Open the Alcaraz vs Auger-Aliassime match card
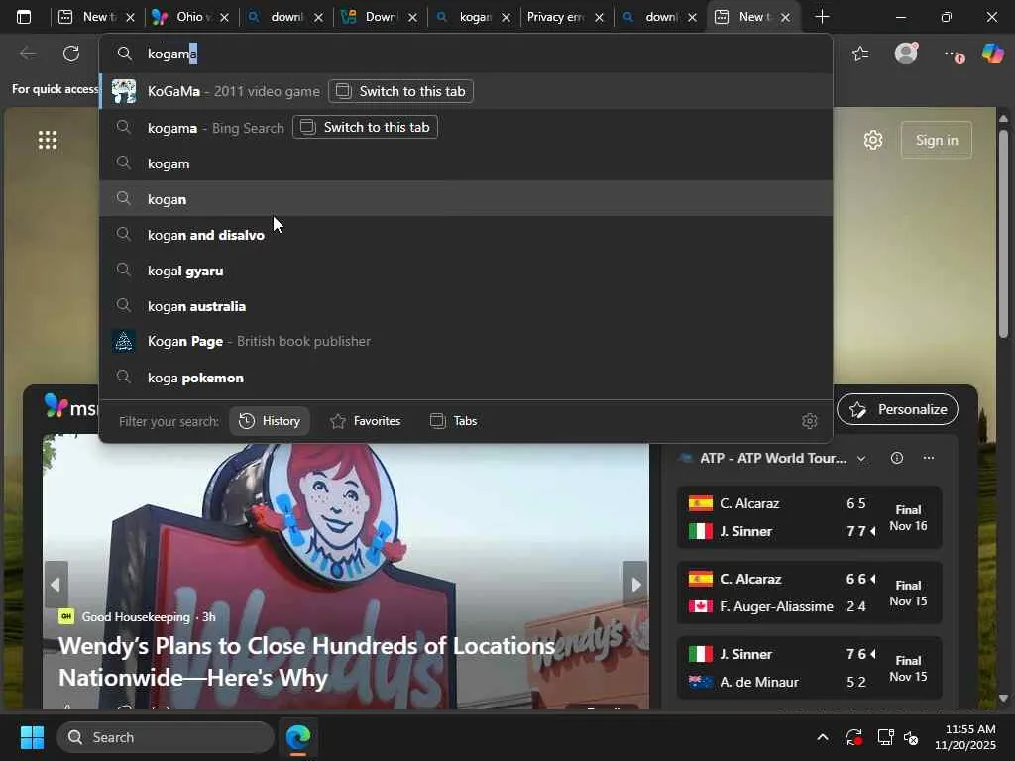Viewport: 1015px width, 761px height. tap(809, 593)
